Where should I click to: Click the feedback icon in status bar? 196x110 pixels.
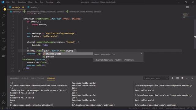(x=188, y=108)
